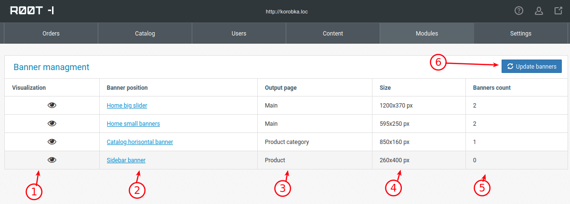Screen dimensions: 570x204
Task: Go to the Content tab
Action: click(x=333, y=33)
